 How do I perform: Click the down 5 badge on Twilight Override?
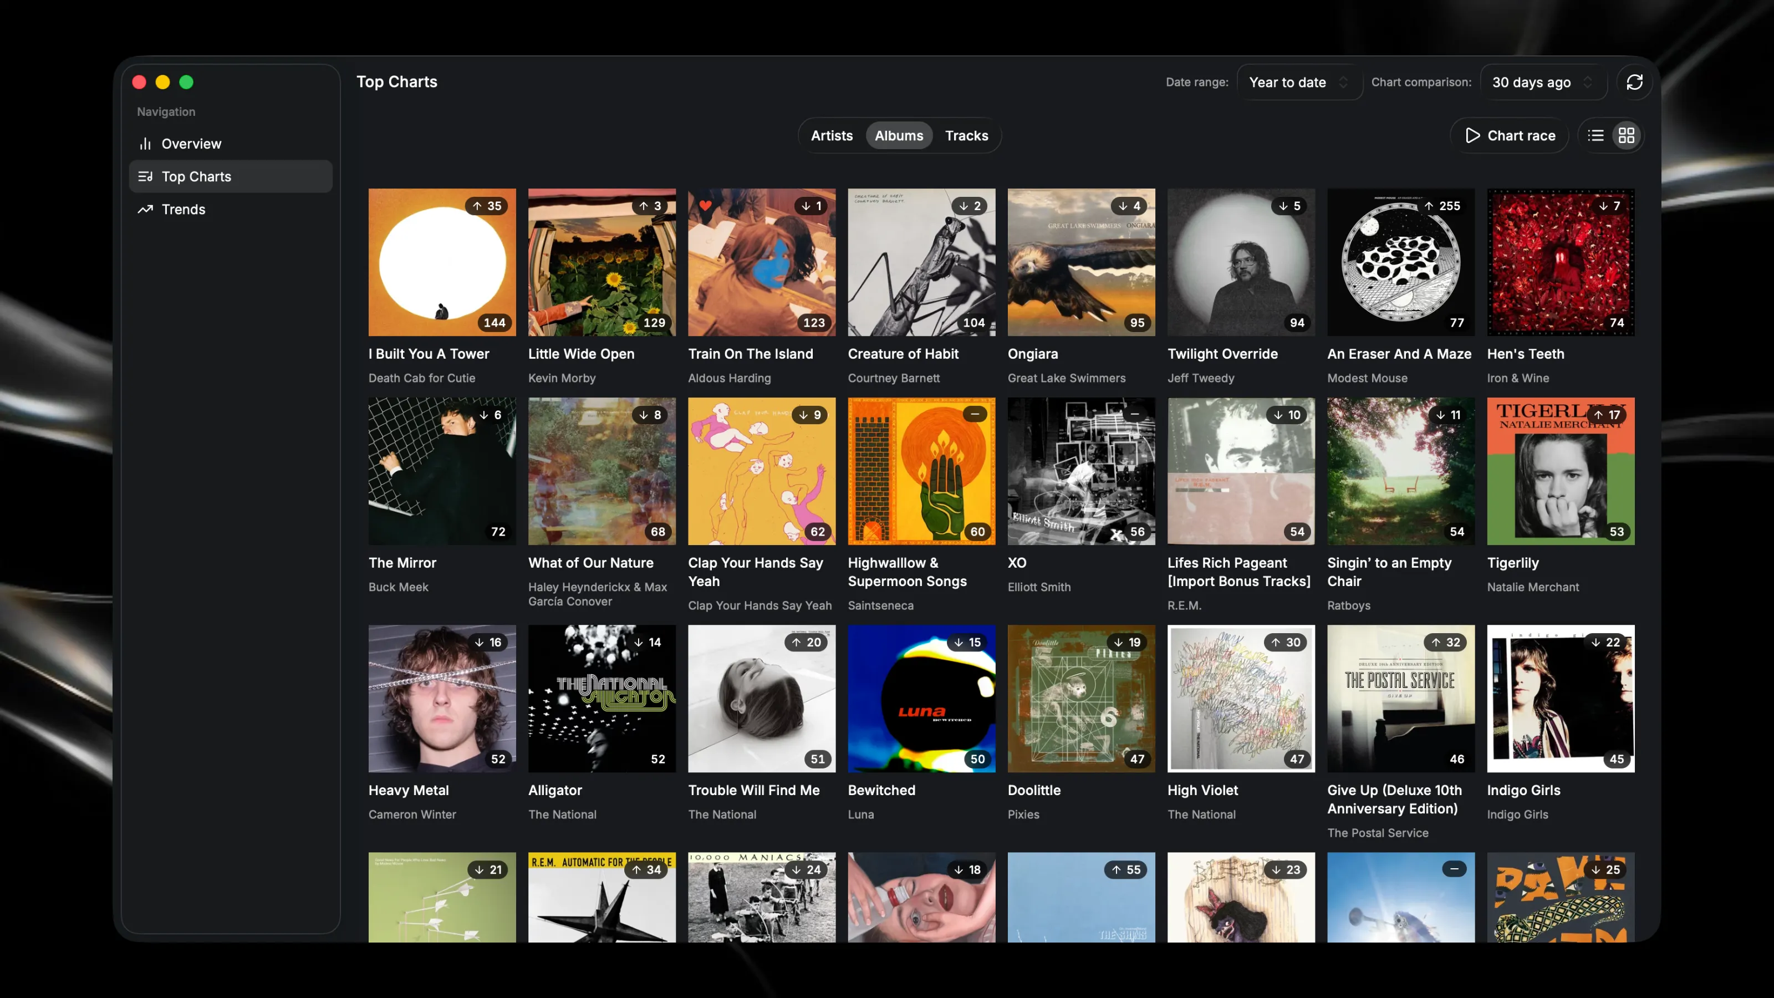point(1289,206)
